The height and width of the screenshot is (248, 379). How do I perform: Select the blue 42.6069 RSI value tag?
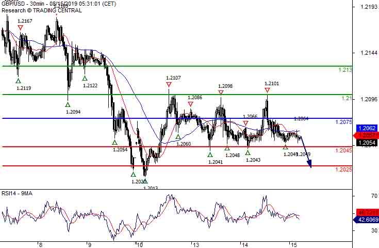[x=366, y=220]
